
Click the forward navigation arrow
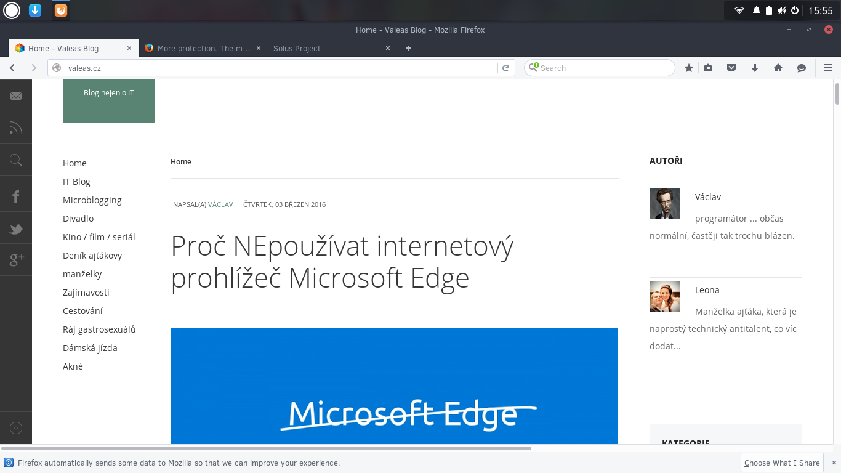point(34,68)
